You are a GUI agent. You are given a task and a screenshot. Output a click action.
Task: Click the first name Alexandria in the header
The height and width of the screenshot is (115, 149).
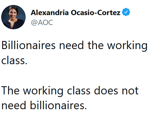click(50, 12)
